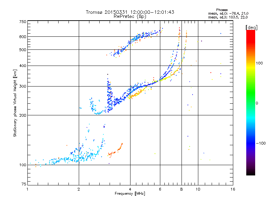The image size is (274, 206).
Task: Click the y-axis tick label '600'
Action: [23, 37]
